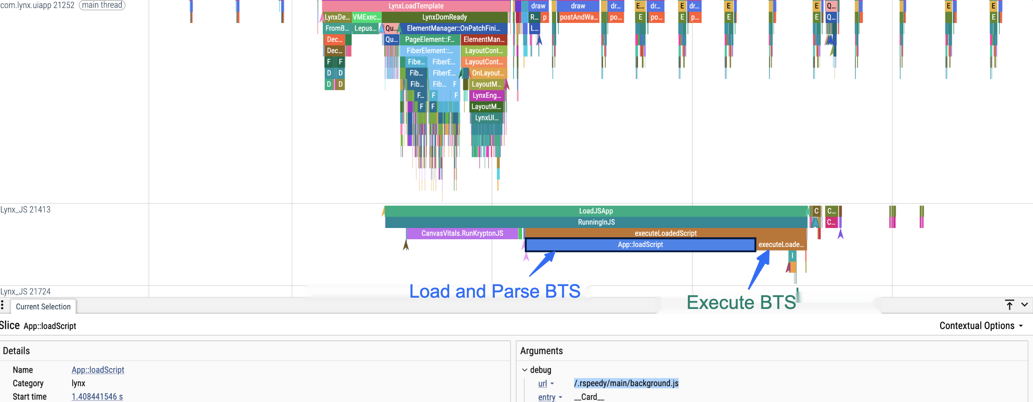Screen dimensions: 1033x402
Task: Collapse the details panel with the chevron
Action: pyautogui.click(x=1025, y=305)
